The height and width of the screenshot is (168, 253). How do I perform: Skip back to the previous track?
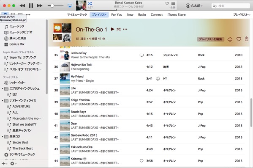pyautogui.click(x=22, y=6)
